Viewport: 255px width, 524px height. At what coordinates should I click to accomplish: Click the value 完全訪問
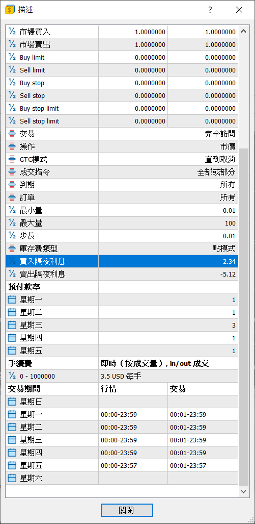pos(220,134)
